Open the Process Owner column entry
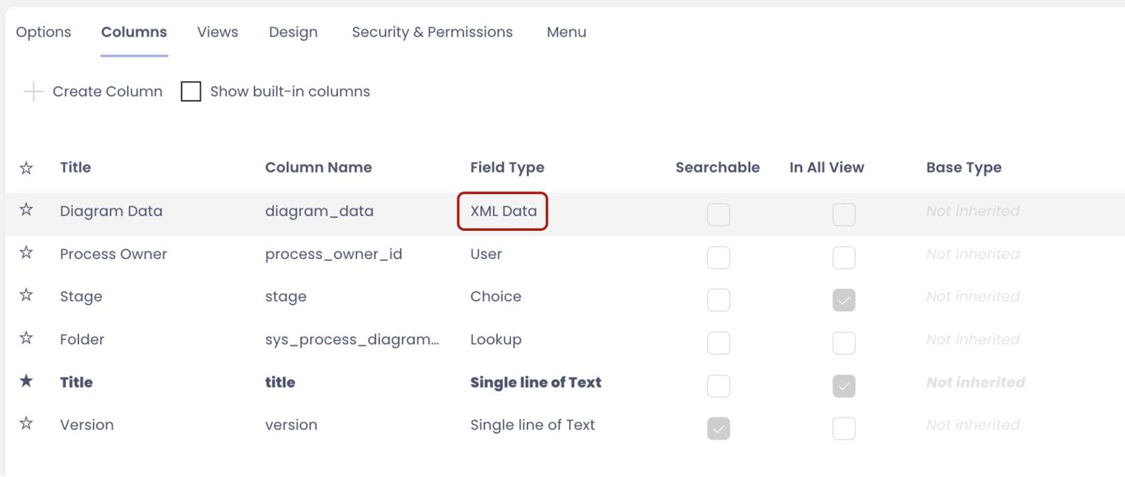 (x=113, y=254)
